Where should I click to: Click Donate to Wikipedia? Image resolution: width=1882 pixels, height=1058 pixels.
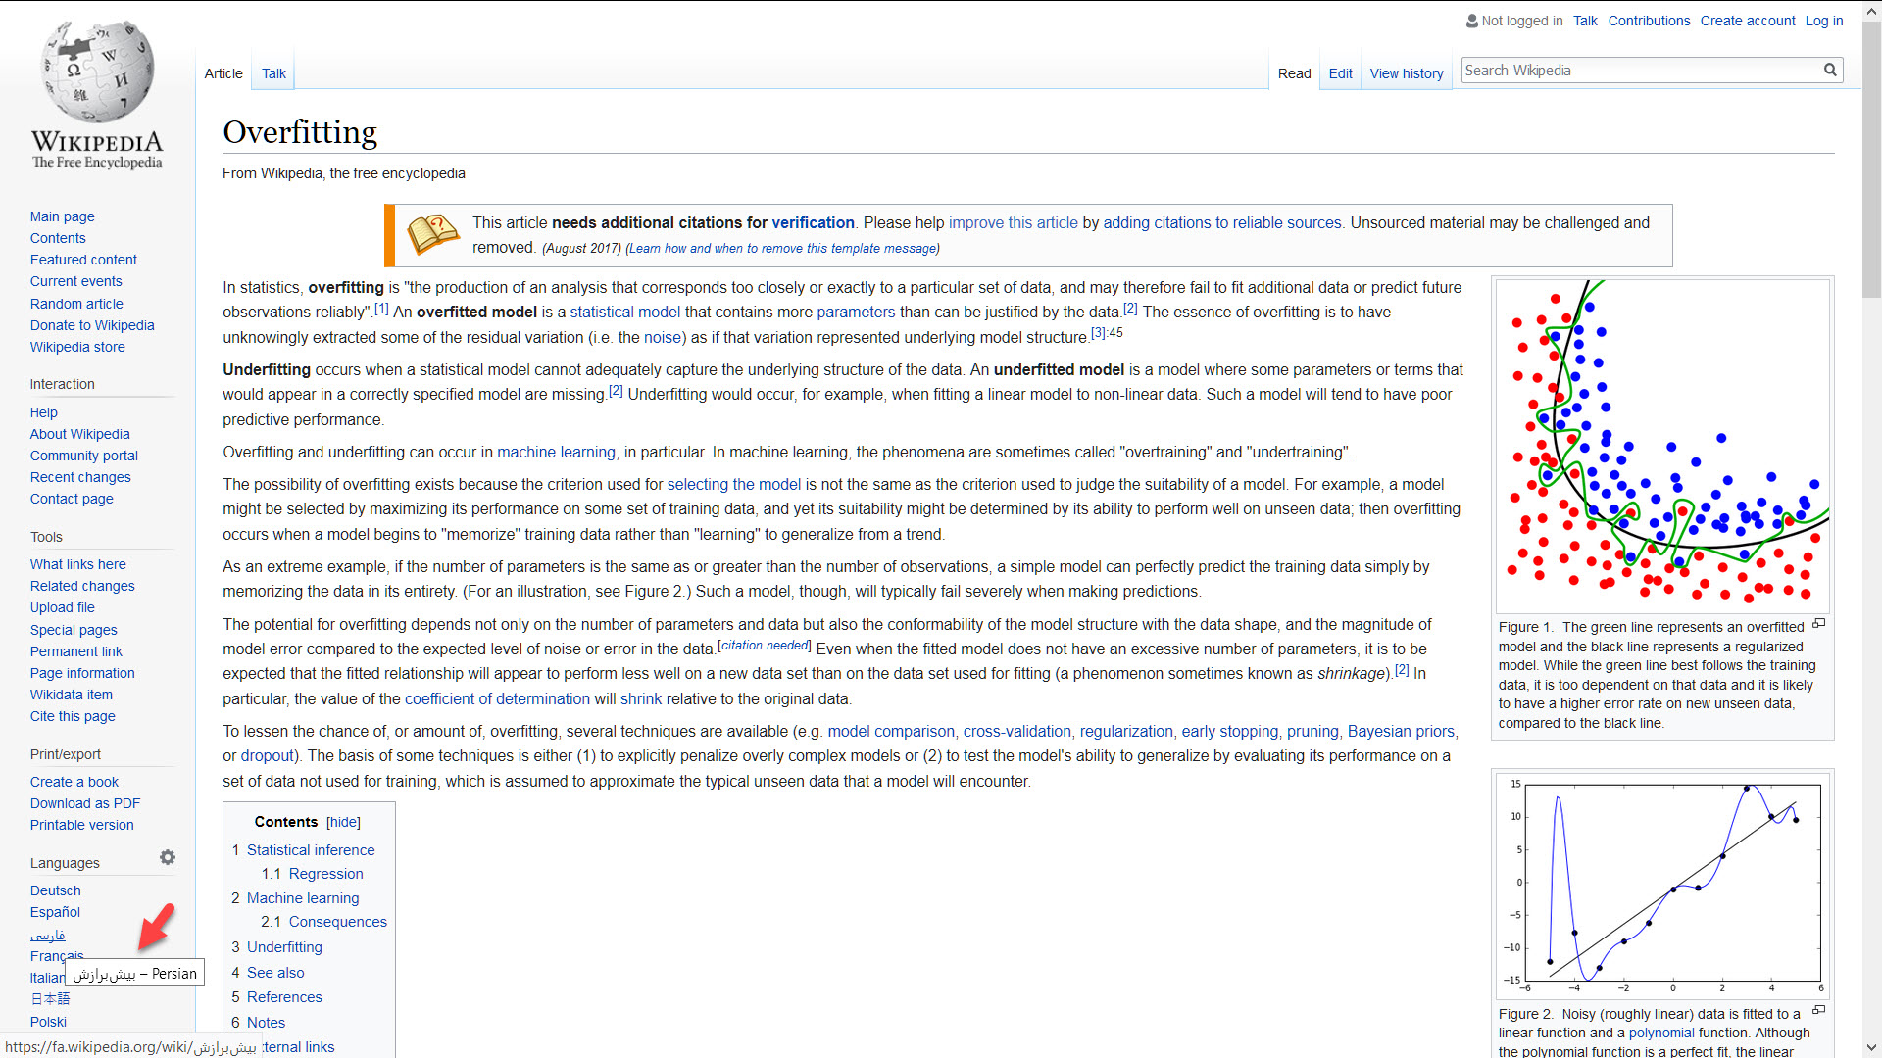(92, 325)
